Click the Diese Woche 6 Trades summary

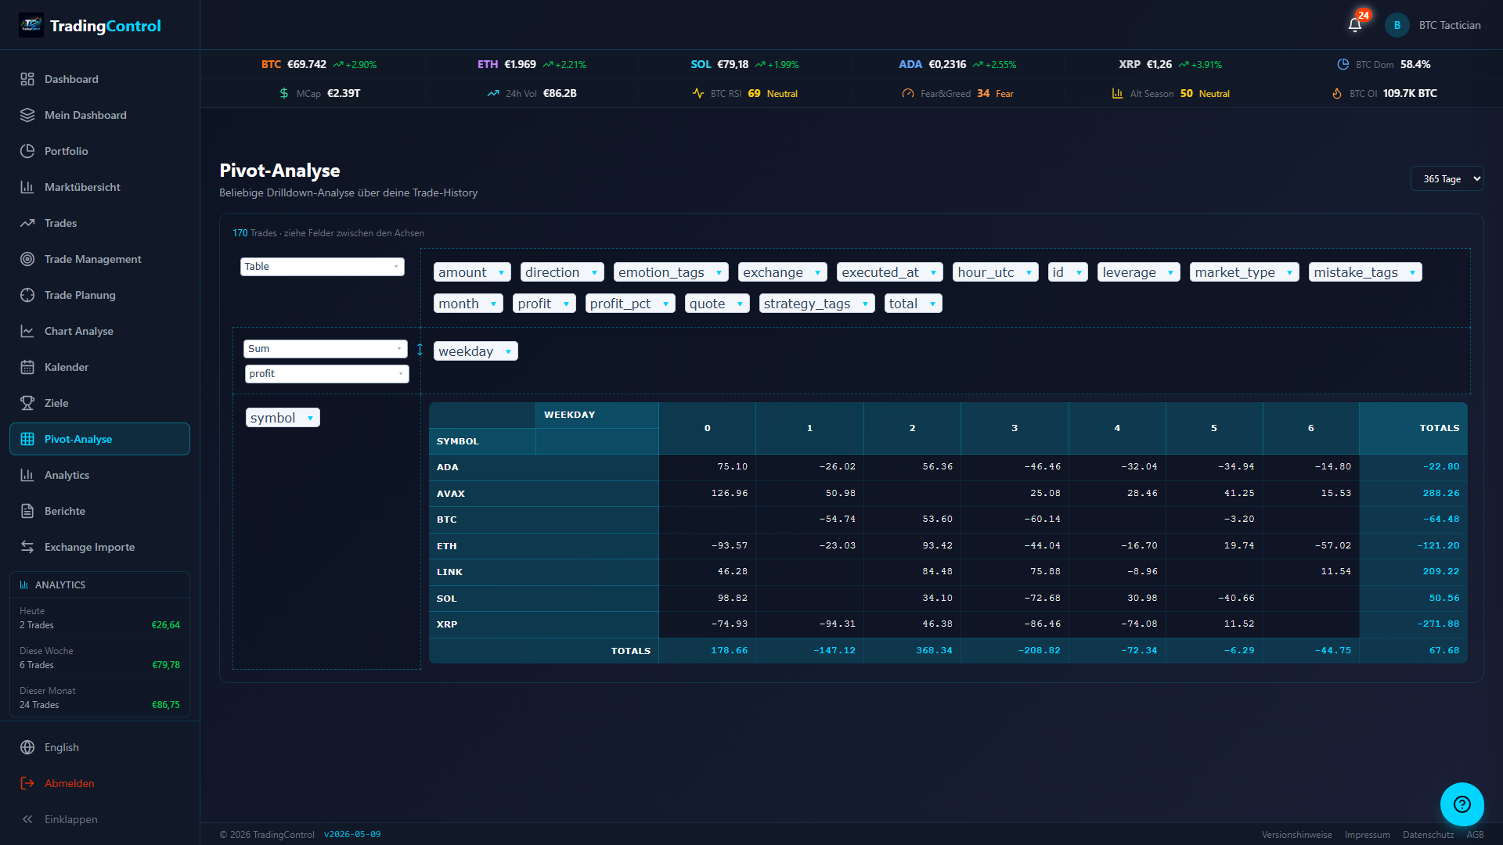click(x=99, y=658)
